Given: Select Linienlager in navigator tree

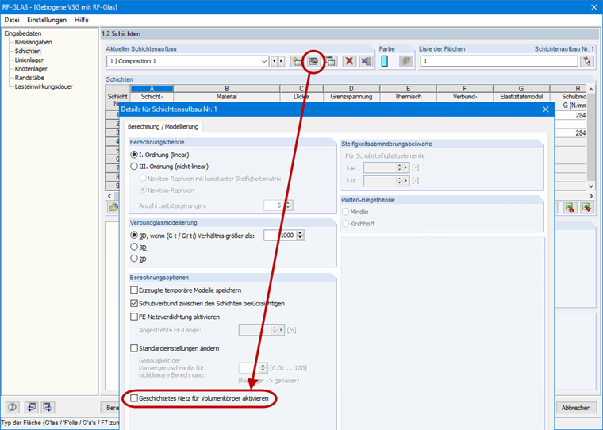Looking at the screenshot, I should pos(29,60).
